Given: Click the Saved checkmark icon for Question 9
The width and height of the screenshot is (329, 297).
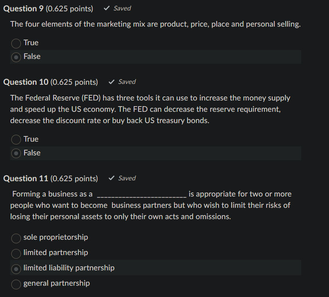Looking at the screenshot, I should point(106,8).
